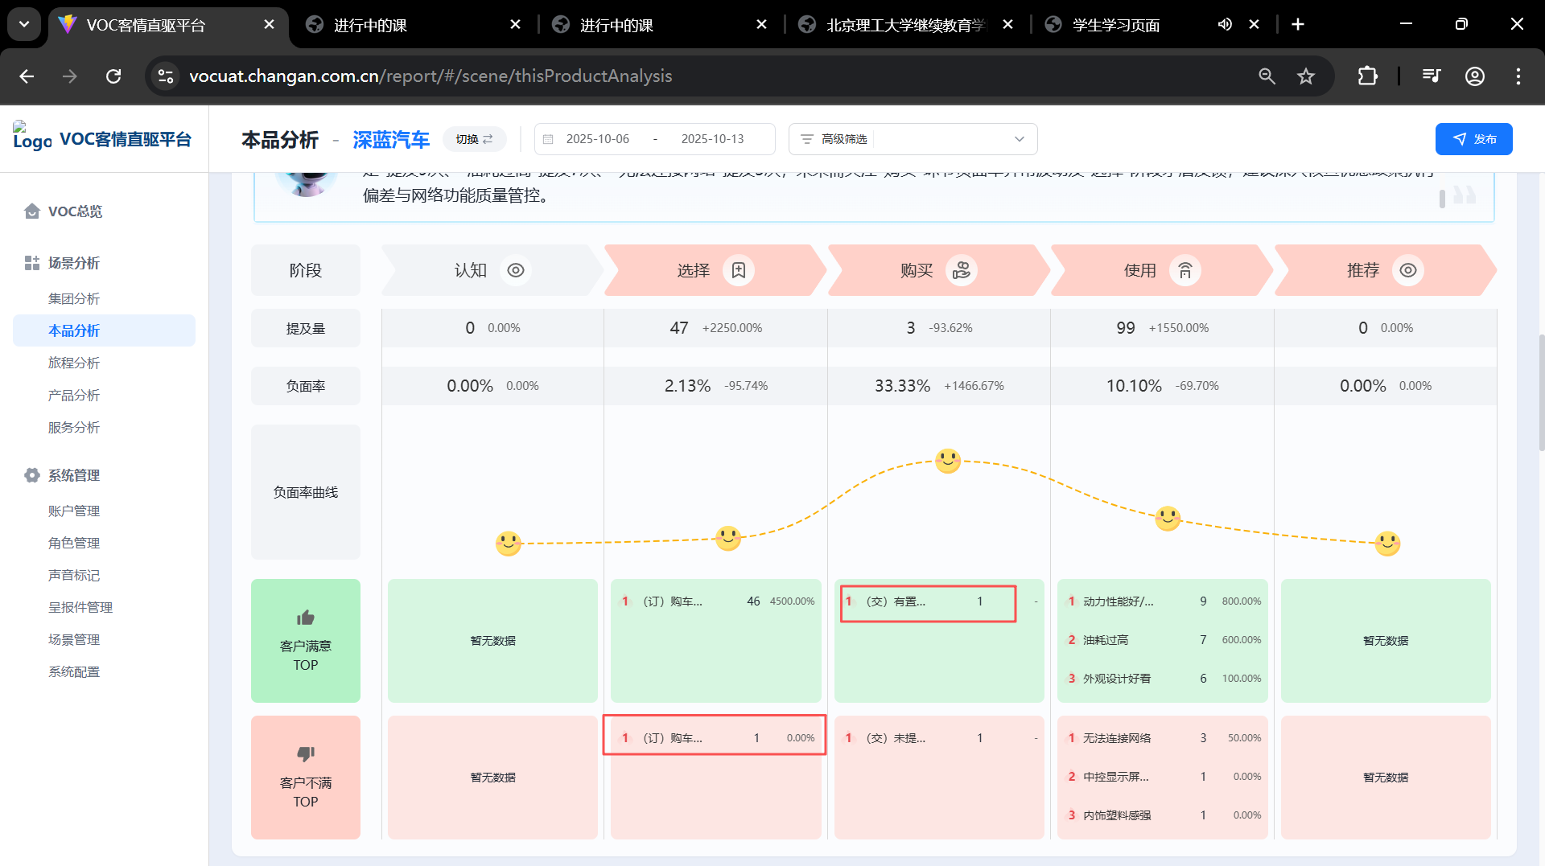Mute the 学生学习页面 tab audio

(x=1224, y=25)
